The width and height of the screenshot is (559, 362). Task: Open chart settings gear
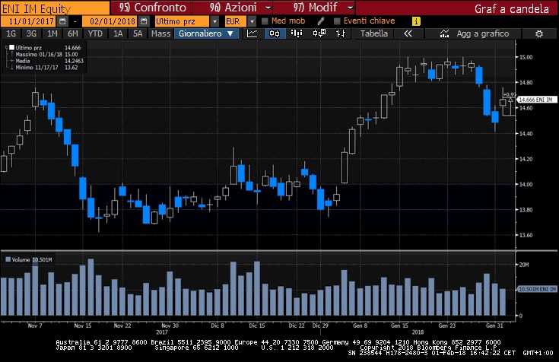coord(539,34)
